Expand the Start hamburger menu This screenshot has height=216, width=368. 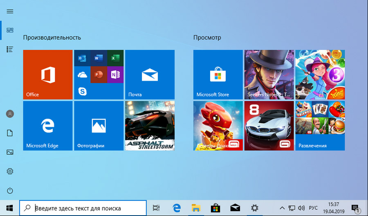click(x=10, y=11)
